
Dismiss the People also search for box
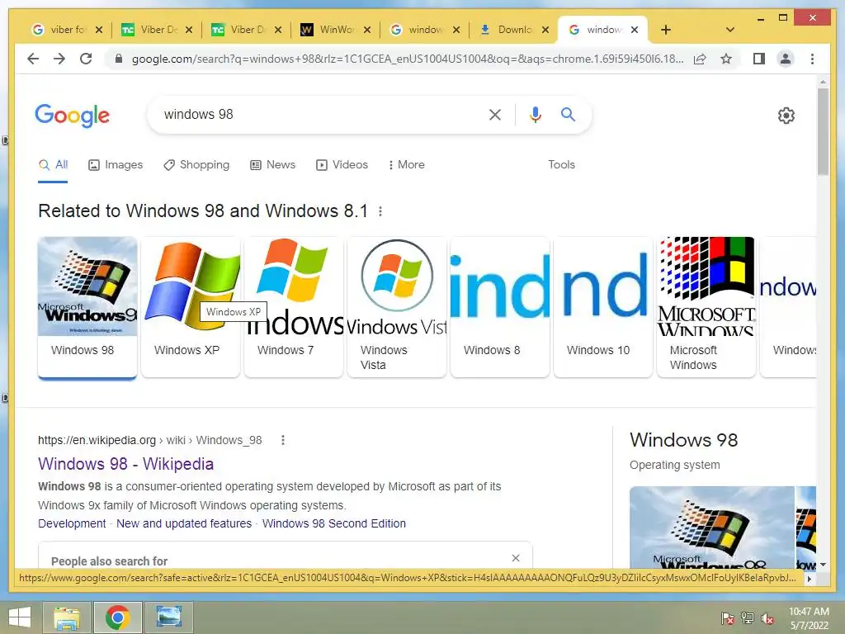(x=516, y=558)
